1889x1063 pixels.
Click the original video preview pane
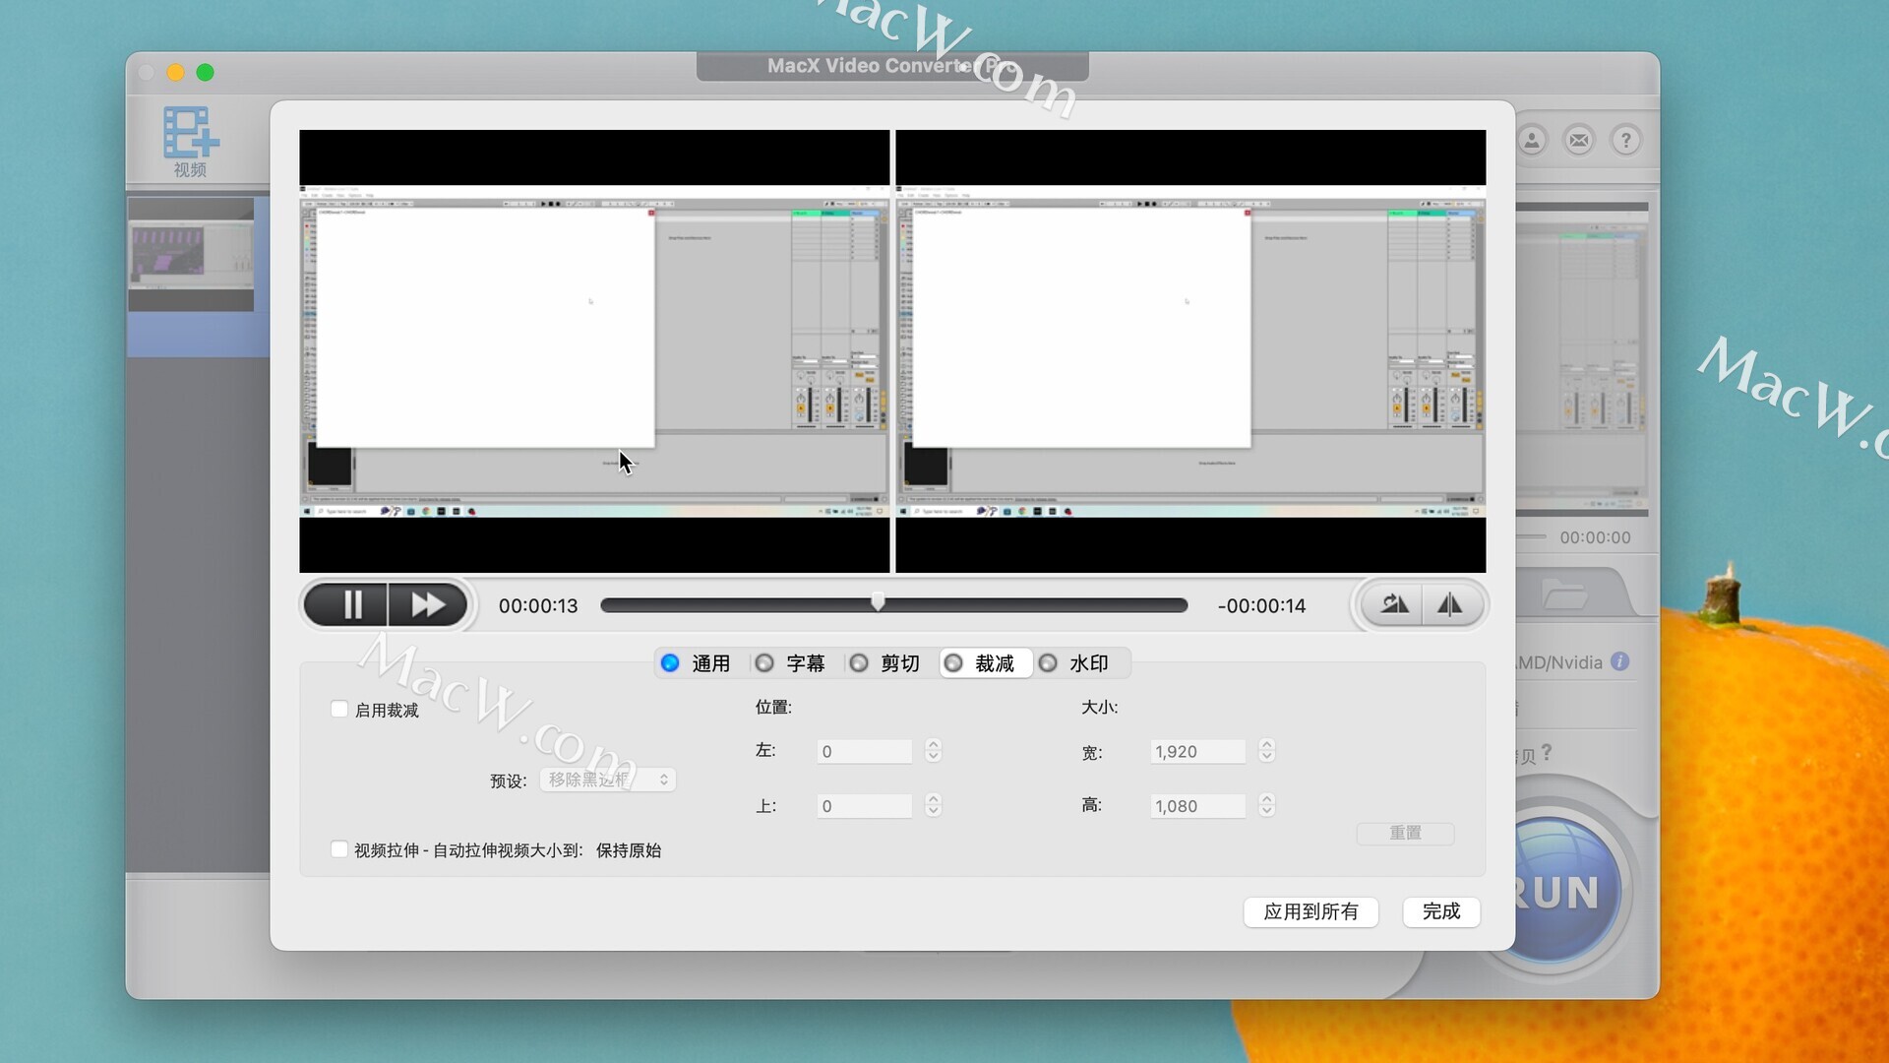pos(594,350)
